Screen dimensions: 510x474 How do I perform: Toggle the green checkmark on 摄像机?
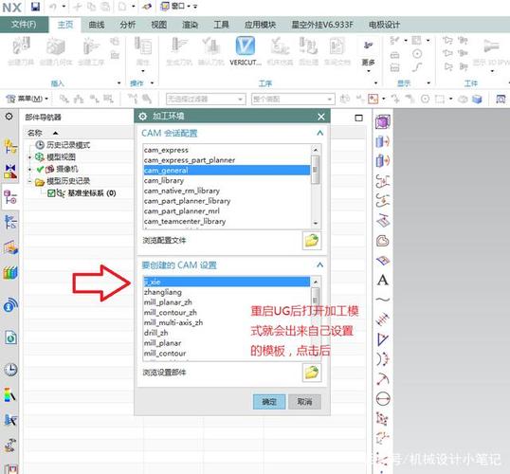pyautogui.click(x=40, y=169)
